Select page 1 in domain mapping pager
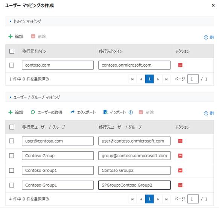Screen dimensions: 219x208 (x=149, y=79)
